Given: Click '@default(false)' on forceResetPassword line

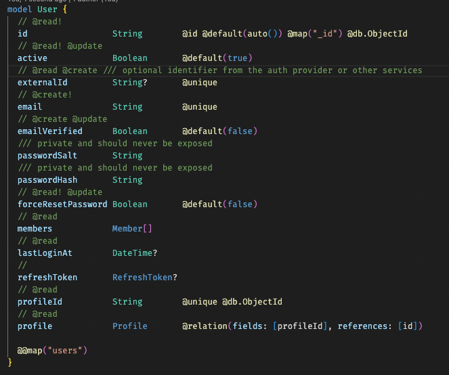Looking at the screenshot, I should click(219, 204).
